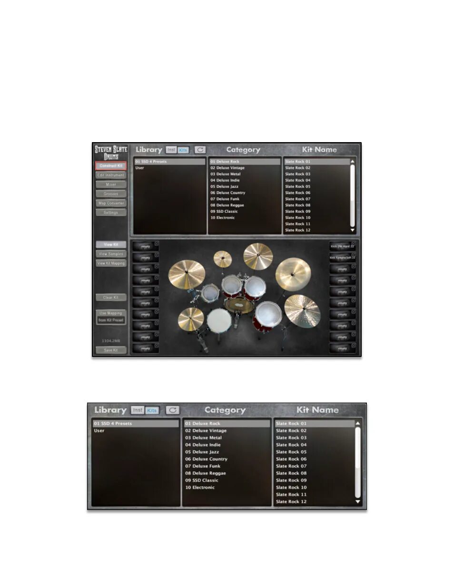Viewport: 454px width, 587px height.
Task: Load Slate Rock 12 in the full interface image
Action: (316, 230)
